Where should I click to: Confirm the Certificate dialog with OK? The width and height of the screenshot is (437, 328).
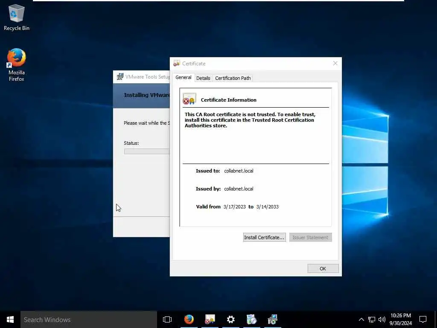coord(323,269)
